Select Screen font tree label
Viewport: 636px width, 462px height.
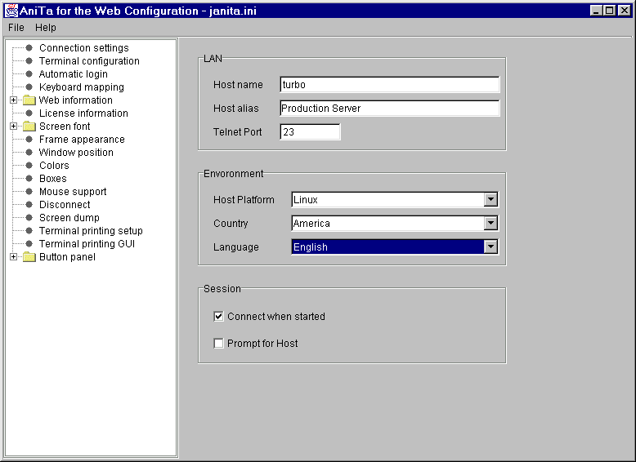tap(65, 127)
